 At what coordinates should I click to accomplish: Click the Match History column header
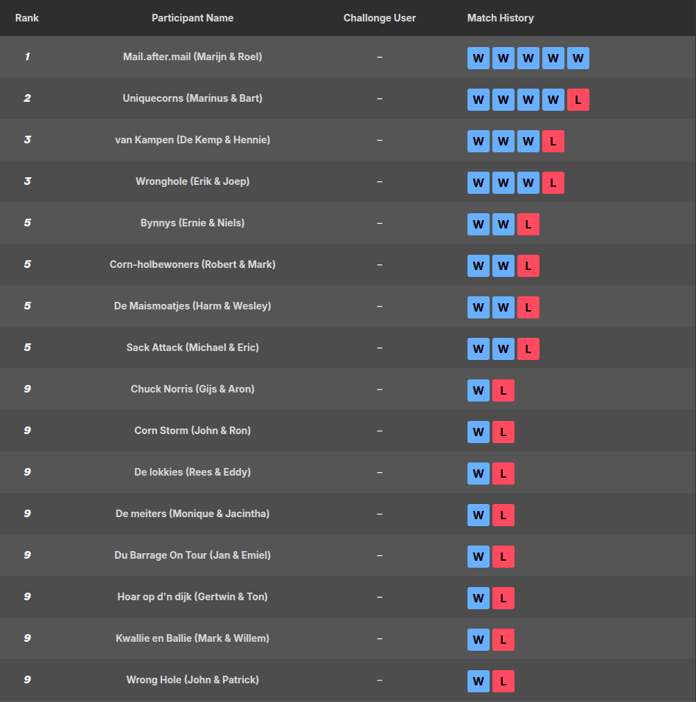click(x=500, y=18)
